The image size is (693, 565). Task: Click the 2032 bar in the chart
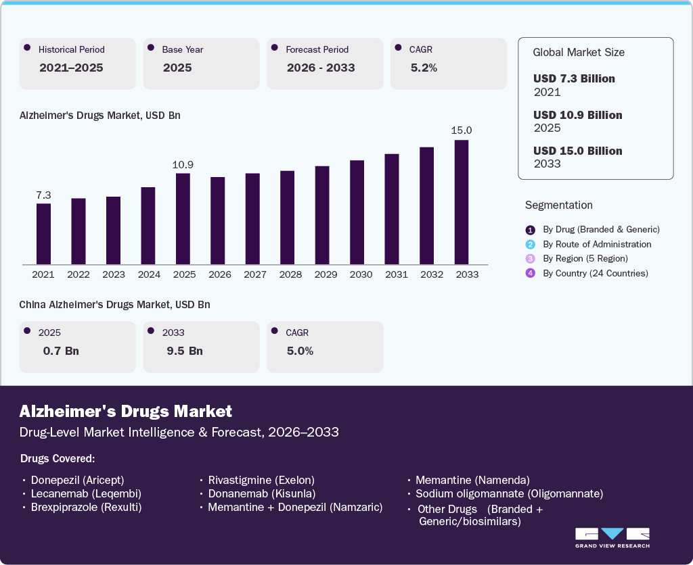426,205
